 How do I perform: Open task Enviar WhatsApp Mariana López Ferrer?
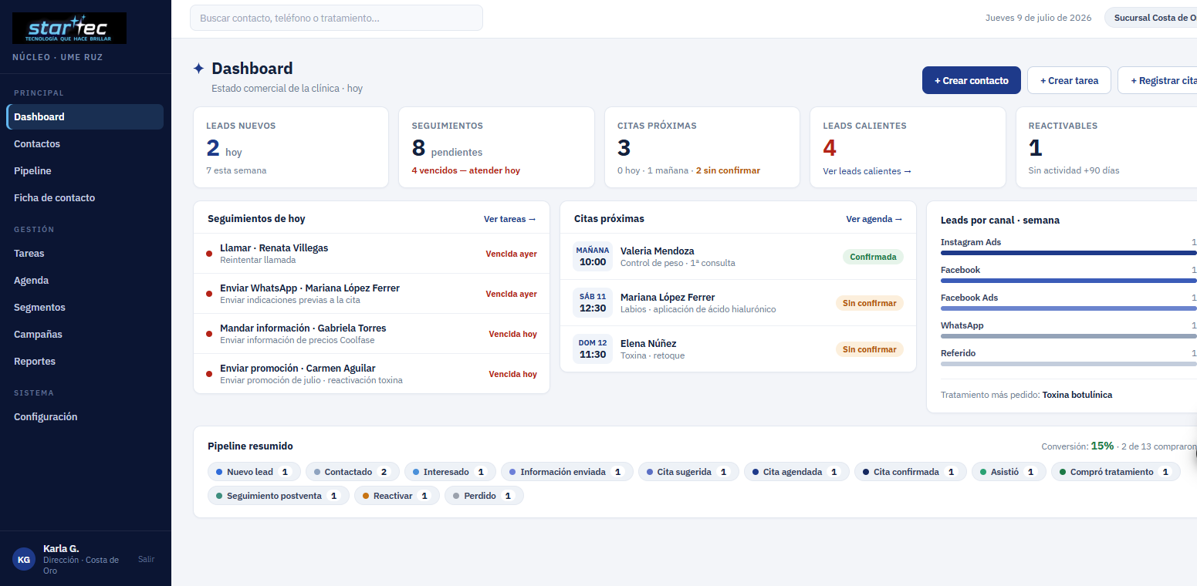(371, 294)
